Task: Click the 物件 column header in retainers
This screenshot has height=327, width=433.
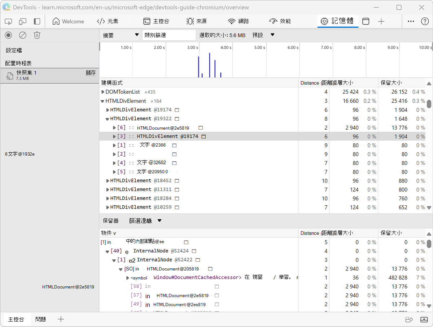Action: tap(199, 233)
